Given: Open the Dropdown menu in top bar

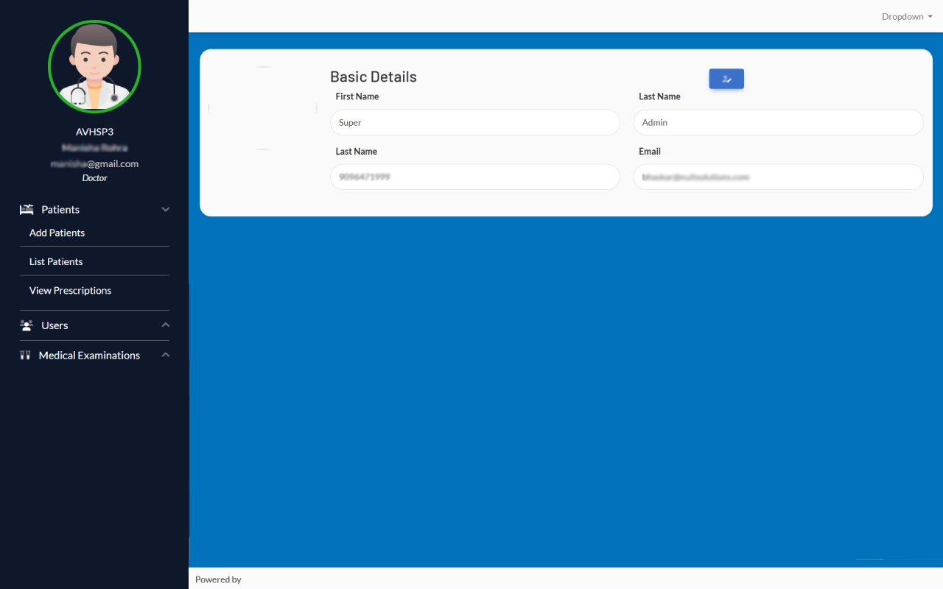Looking at the screenshot, I should point(907,16).
